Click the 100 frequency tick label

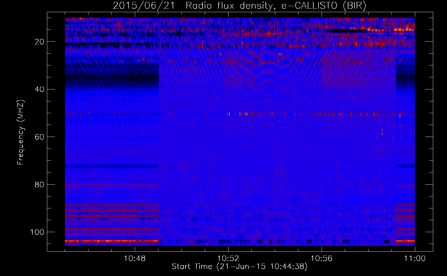[37, 232]
